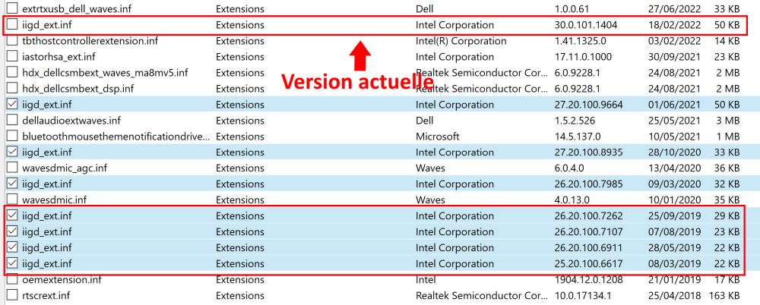Check the box for extrtxusb_dell_waves.inf

[x=11, y=9]
